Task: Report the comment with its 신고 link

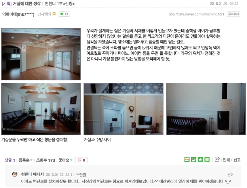Action: (230, 175)
